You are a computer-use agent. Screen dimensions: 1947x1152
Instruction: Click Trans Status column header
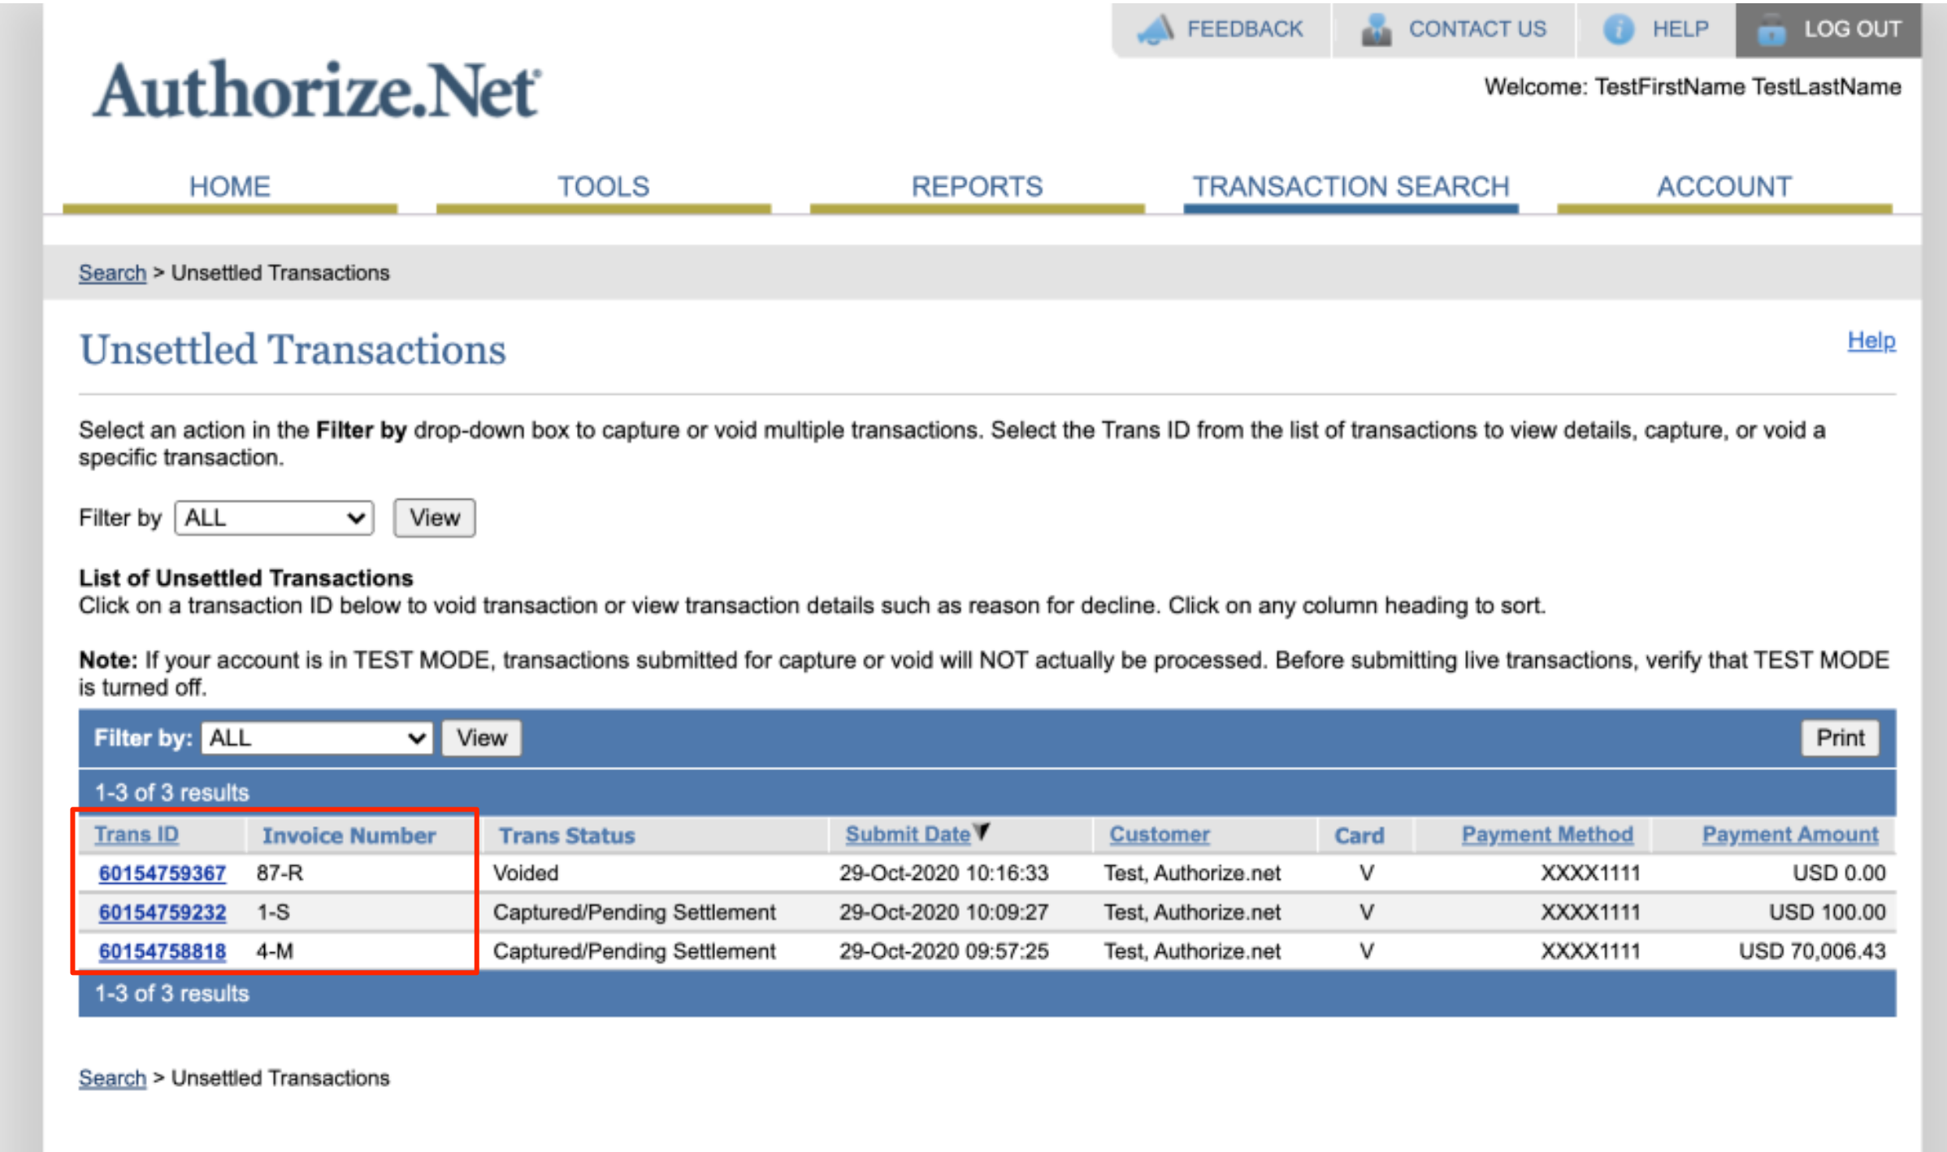566,835
